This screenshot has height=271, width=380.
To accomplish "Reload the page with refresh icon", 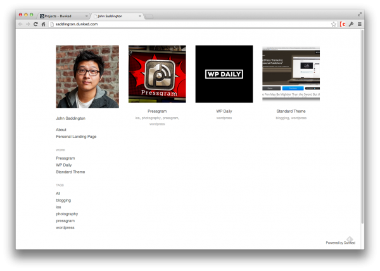I will 35,24.
